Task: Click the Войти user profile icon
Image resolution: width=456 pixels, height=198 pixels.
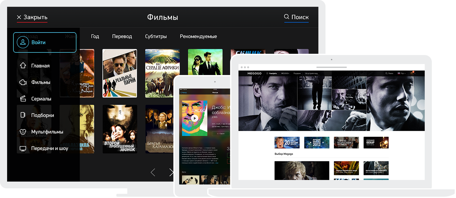Action: pyautogui.click(x=23, y=42)
